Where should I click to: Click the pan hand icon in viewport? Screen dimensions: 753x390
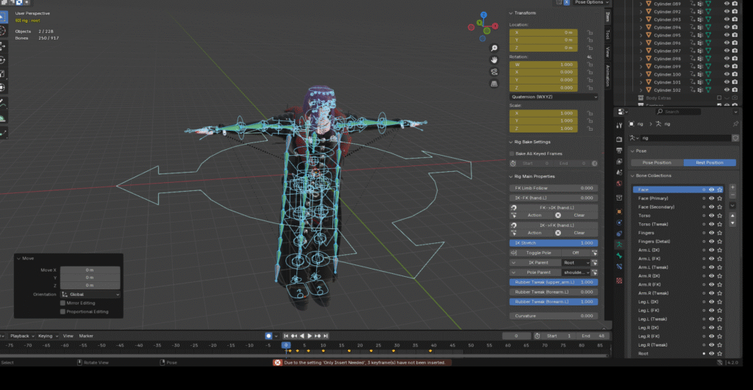pos(495,59)
